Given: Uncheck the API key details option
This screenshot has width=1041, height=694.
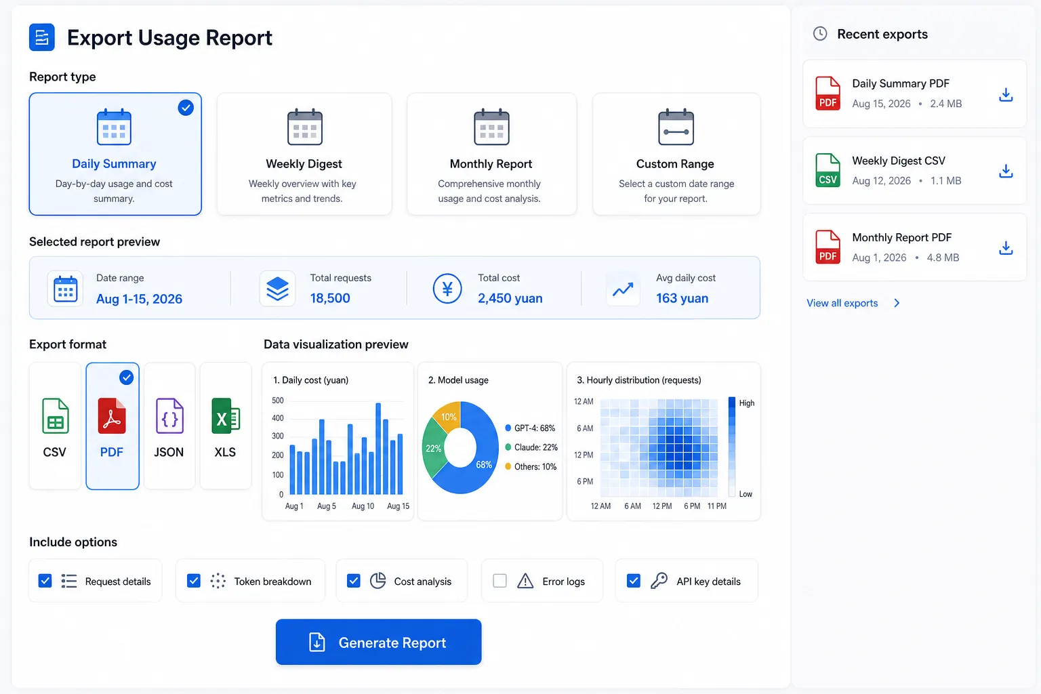Looking at the screenshot, I should coord(634,581).
